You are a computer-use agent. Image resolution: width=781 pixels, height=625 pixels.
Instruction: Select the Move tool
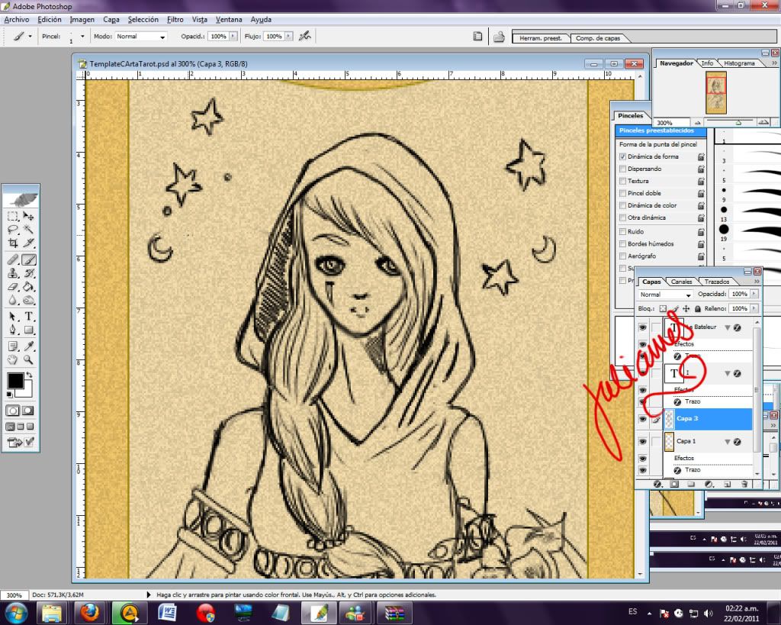28,216
